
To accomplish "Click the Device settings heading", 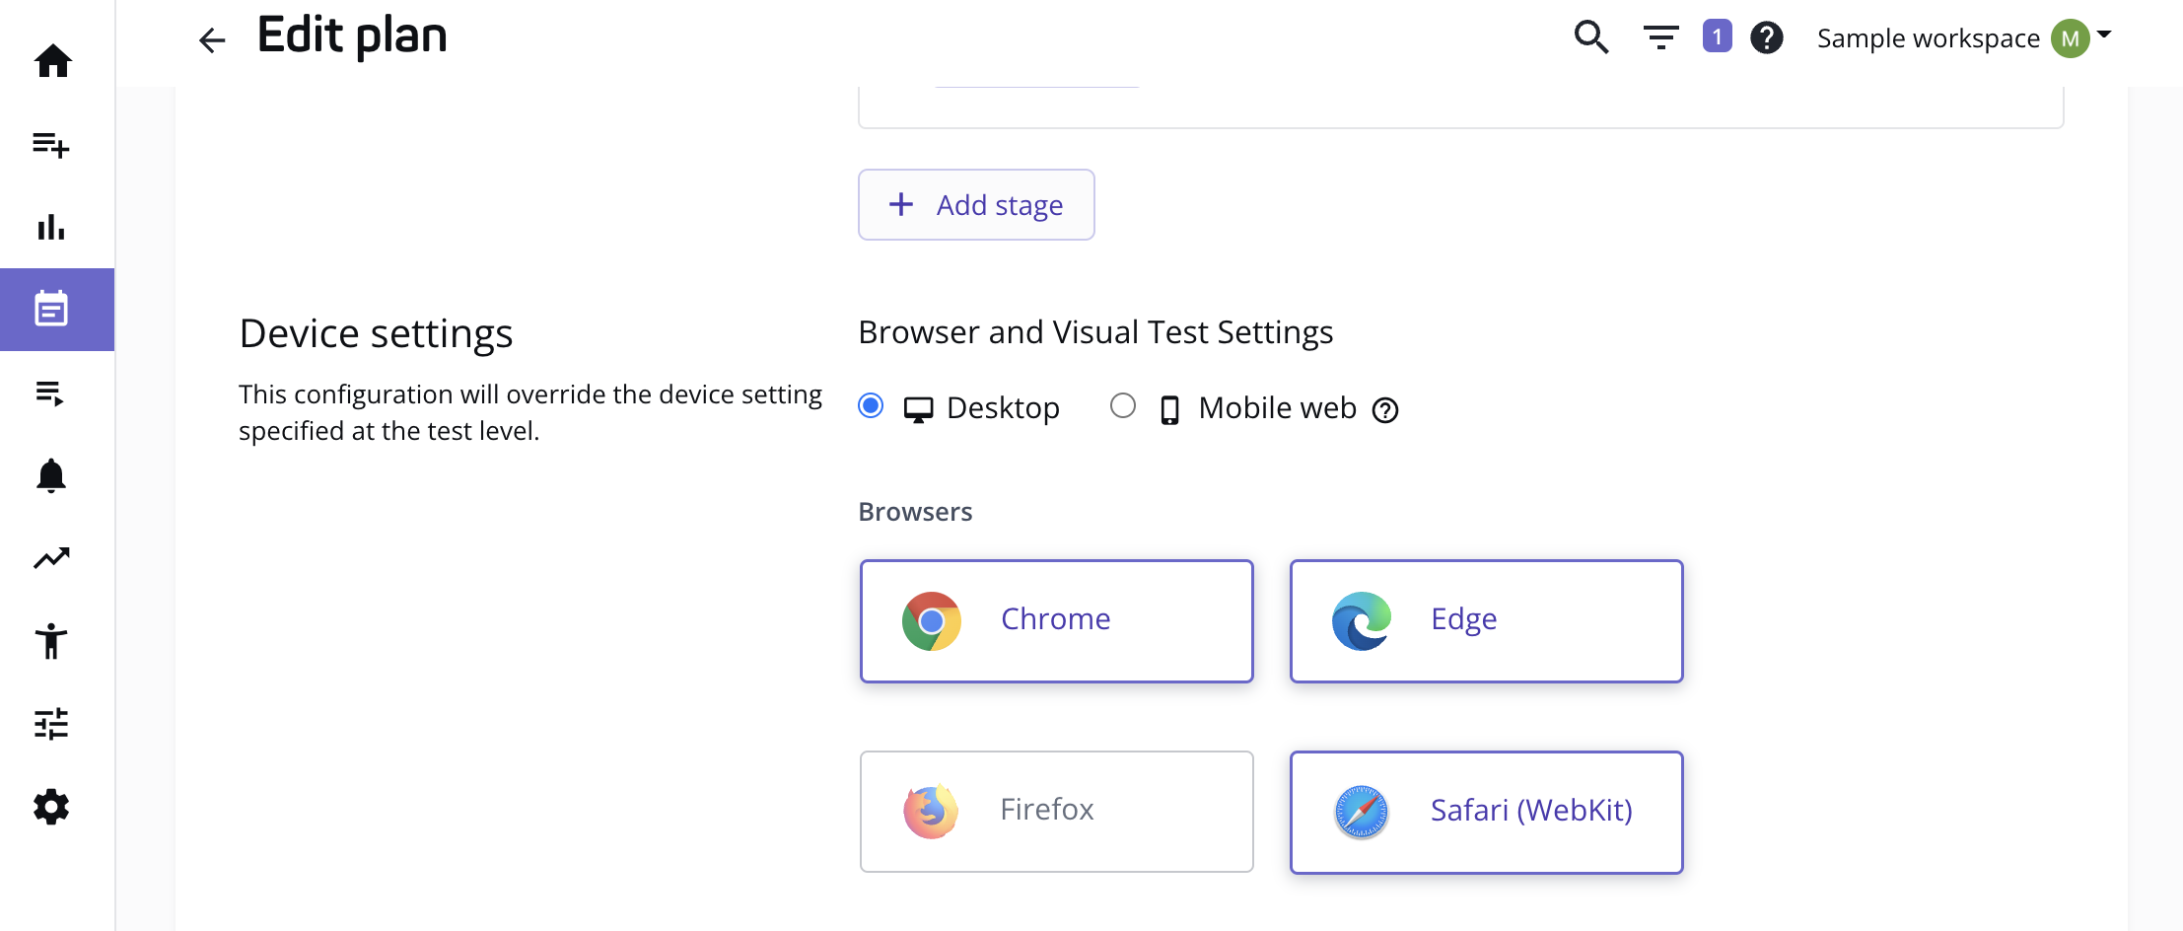I will coord(376,333).
